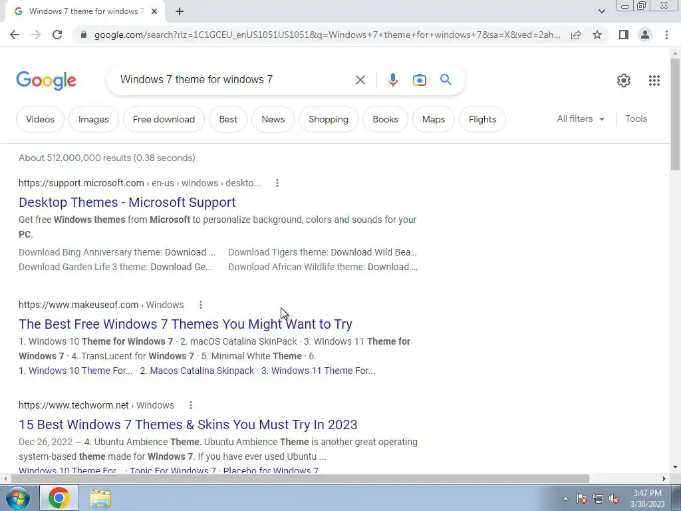Click the address bar URL
681x511 pixels.
(x=327, y=35)
